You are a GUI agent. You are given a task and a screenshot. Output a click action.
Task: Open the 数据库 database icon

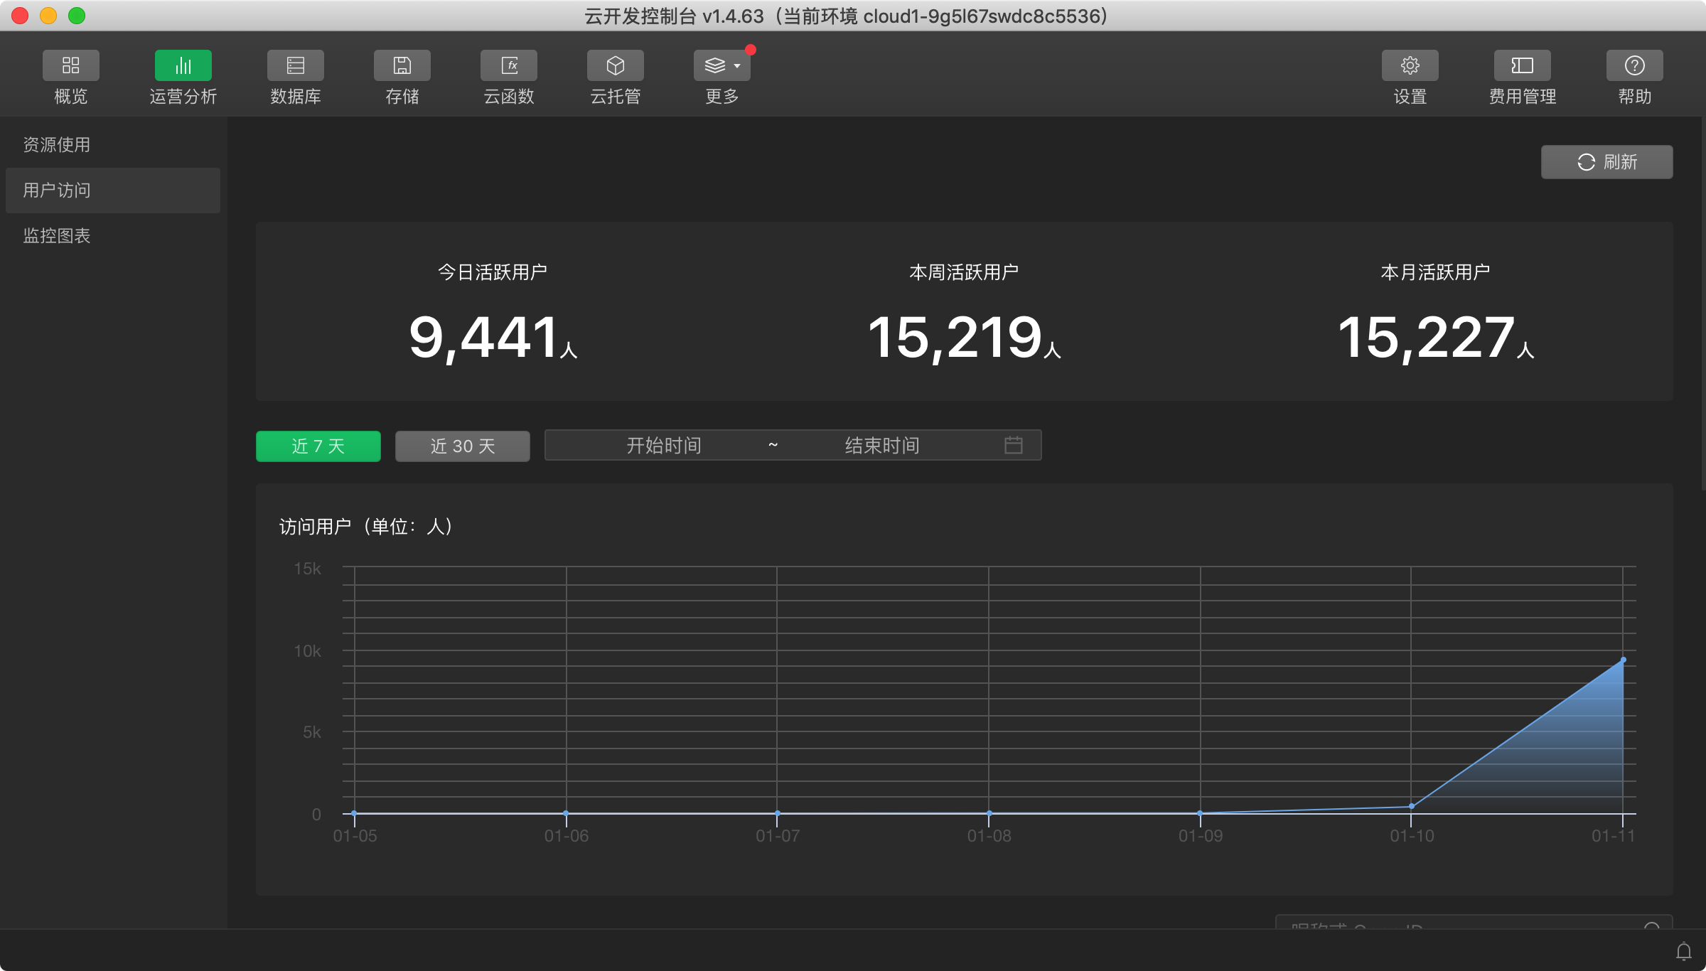pos(295,66)
